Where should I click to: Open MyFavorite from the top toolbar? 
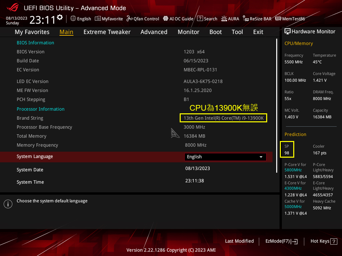click(109, 19)
